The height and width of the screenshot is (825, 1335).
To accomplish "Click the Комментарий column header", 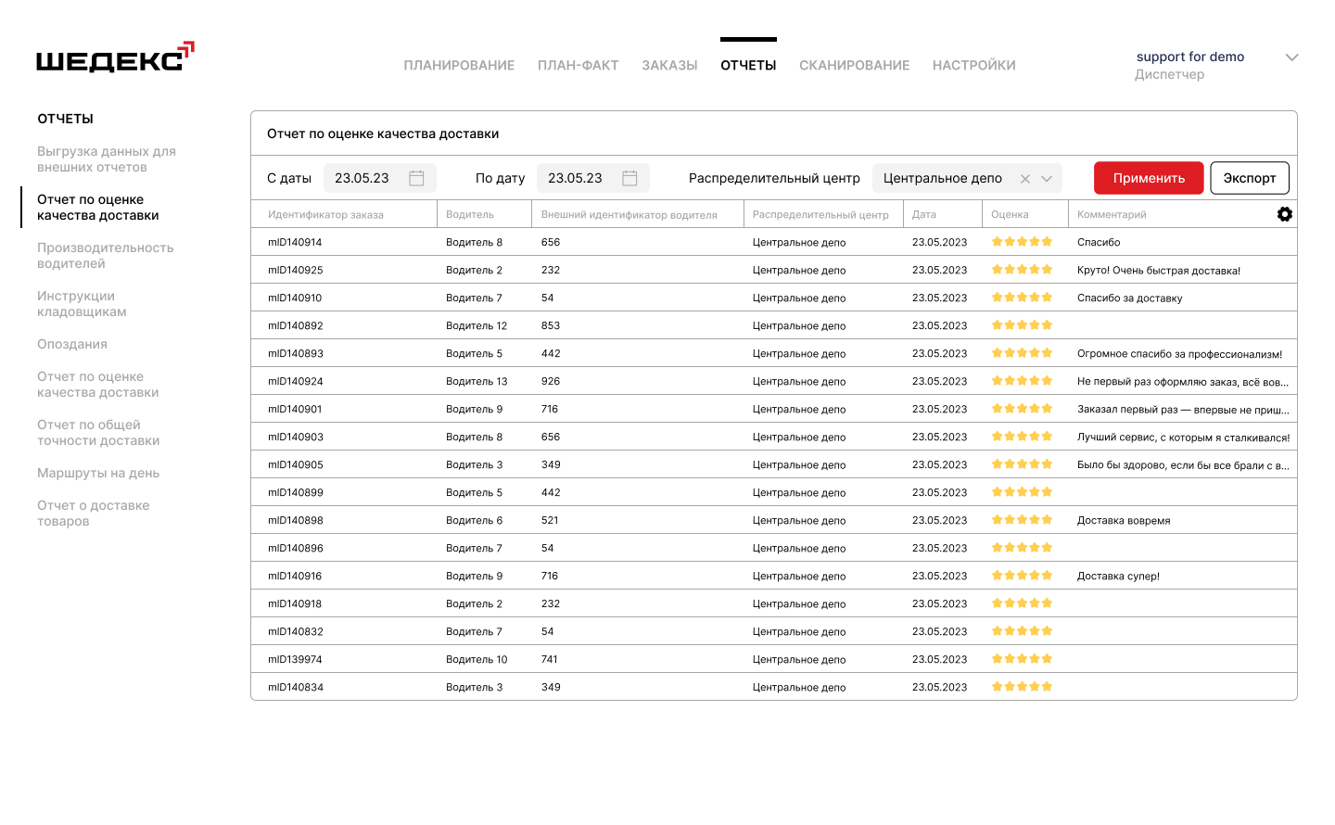I will tap(1112, 214).
